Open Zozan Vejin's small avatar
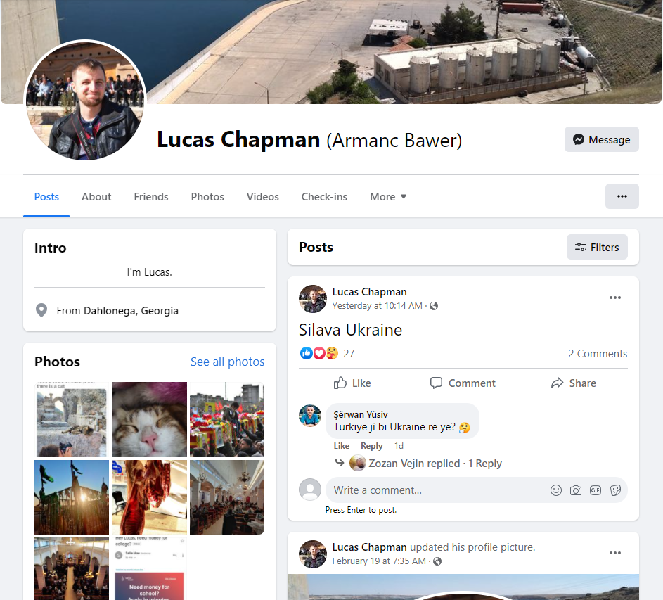 [358, 464]
